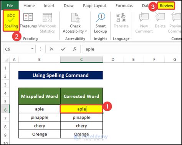Open the Name Box dropdown arrow
This screenshot has width=182, height=145.
(32, 49)
